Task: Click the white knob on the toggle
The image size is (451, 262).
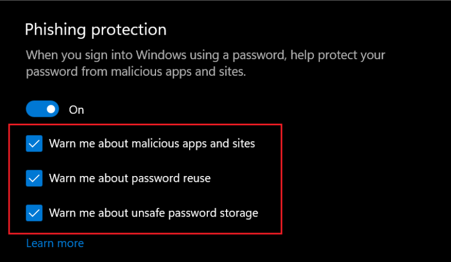Action: point(51,109)
